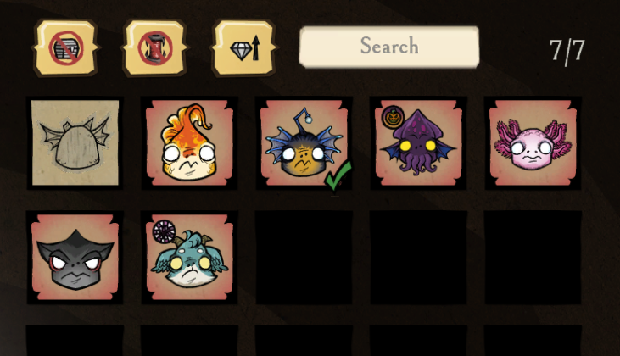620x356 pixels.
Task: Click the green checkmark on anglerfish skin
Action: tap(338, 175)
